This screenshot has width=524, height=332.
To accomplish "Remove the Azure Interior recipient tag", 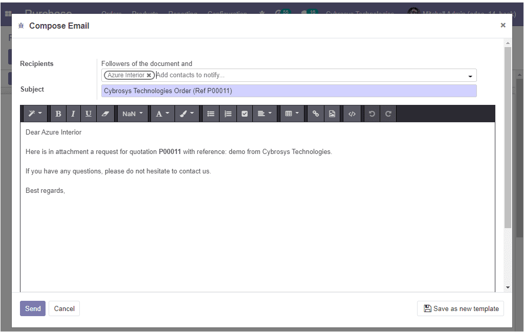I will (149, 75).
